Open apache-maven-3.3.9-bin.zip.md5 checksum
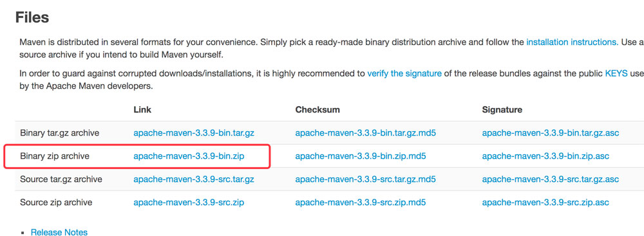 pyautogui.click(x=361, y=156)
